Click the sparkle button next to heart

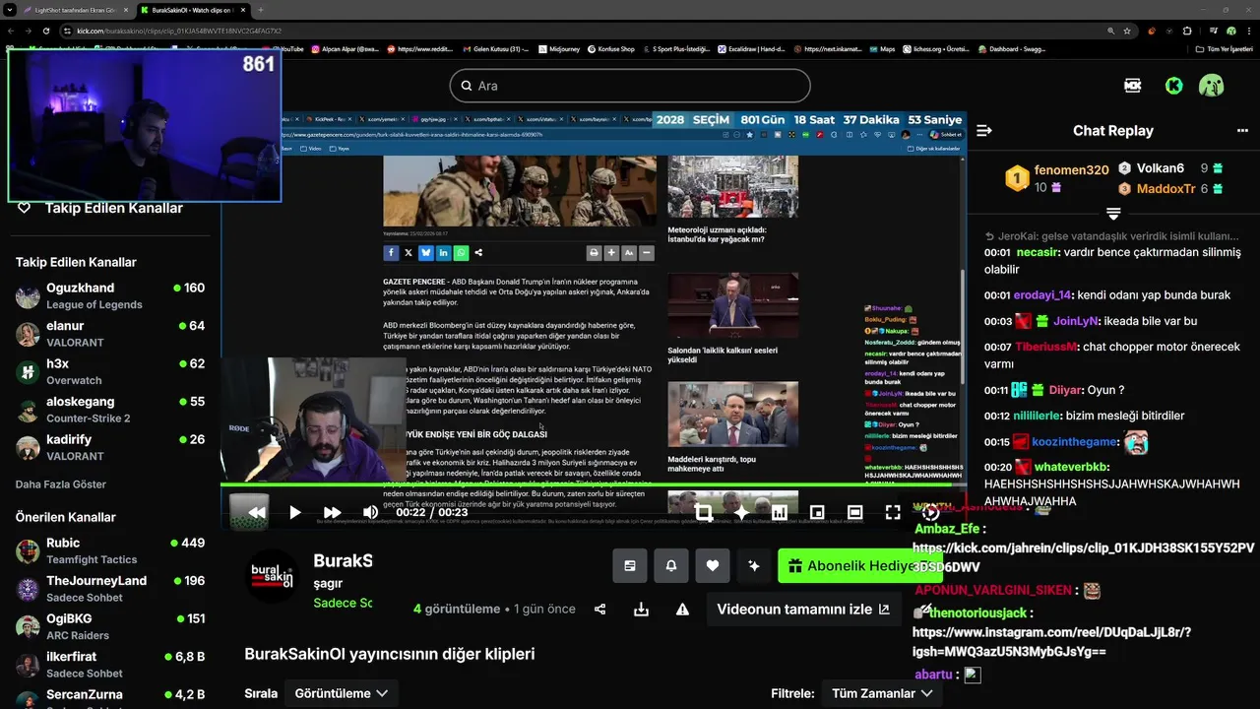tap(754, 566)
